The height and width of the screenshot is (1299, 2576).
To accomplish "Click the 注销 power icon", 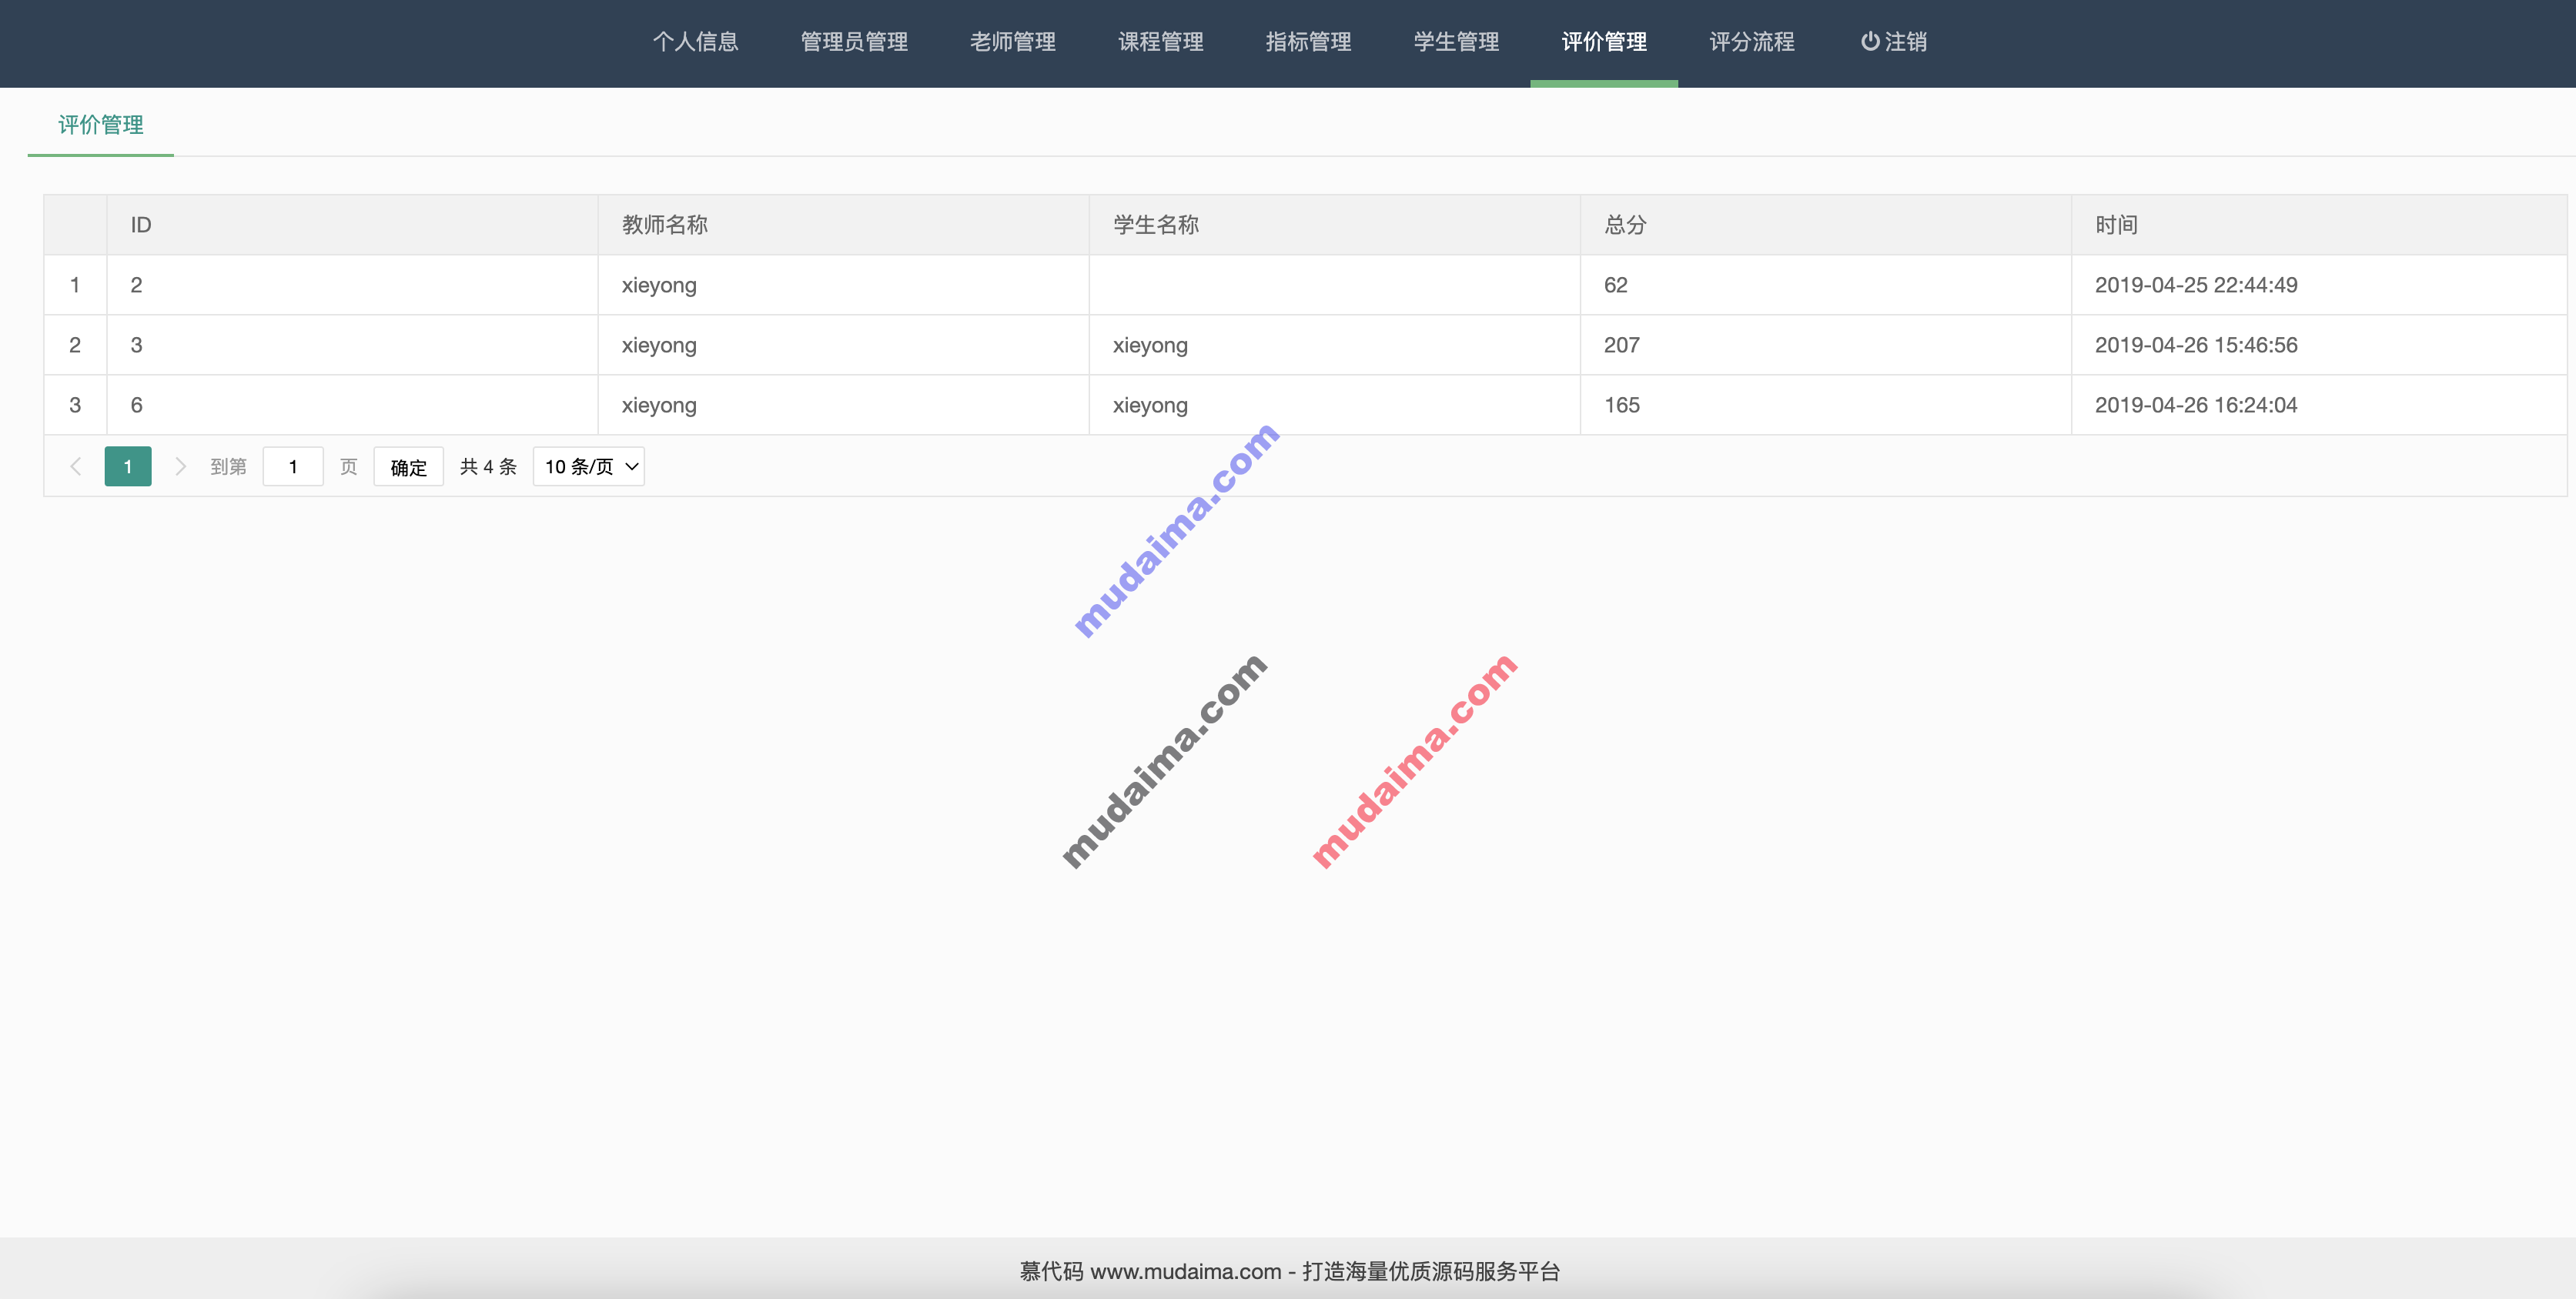I will click(1869, 42).
